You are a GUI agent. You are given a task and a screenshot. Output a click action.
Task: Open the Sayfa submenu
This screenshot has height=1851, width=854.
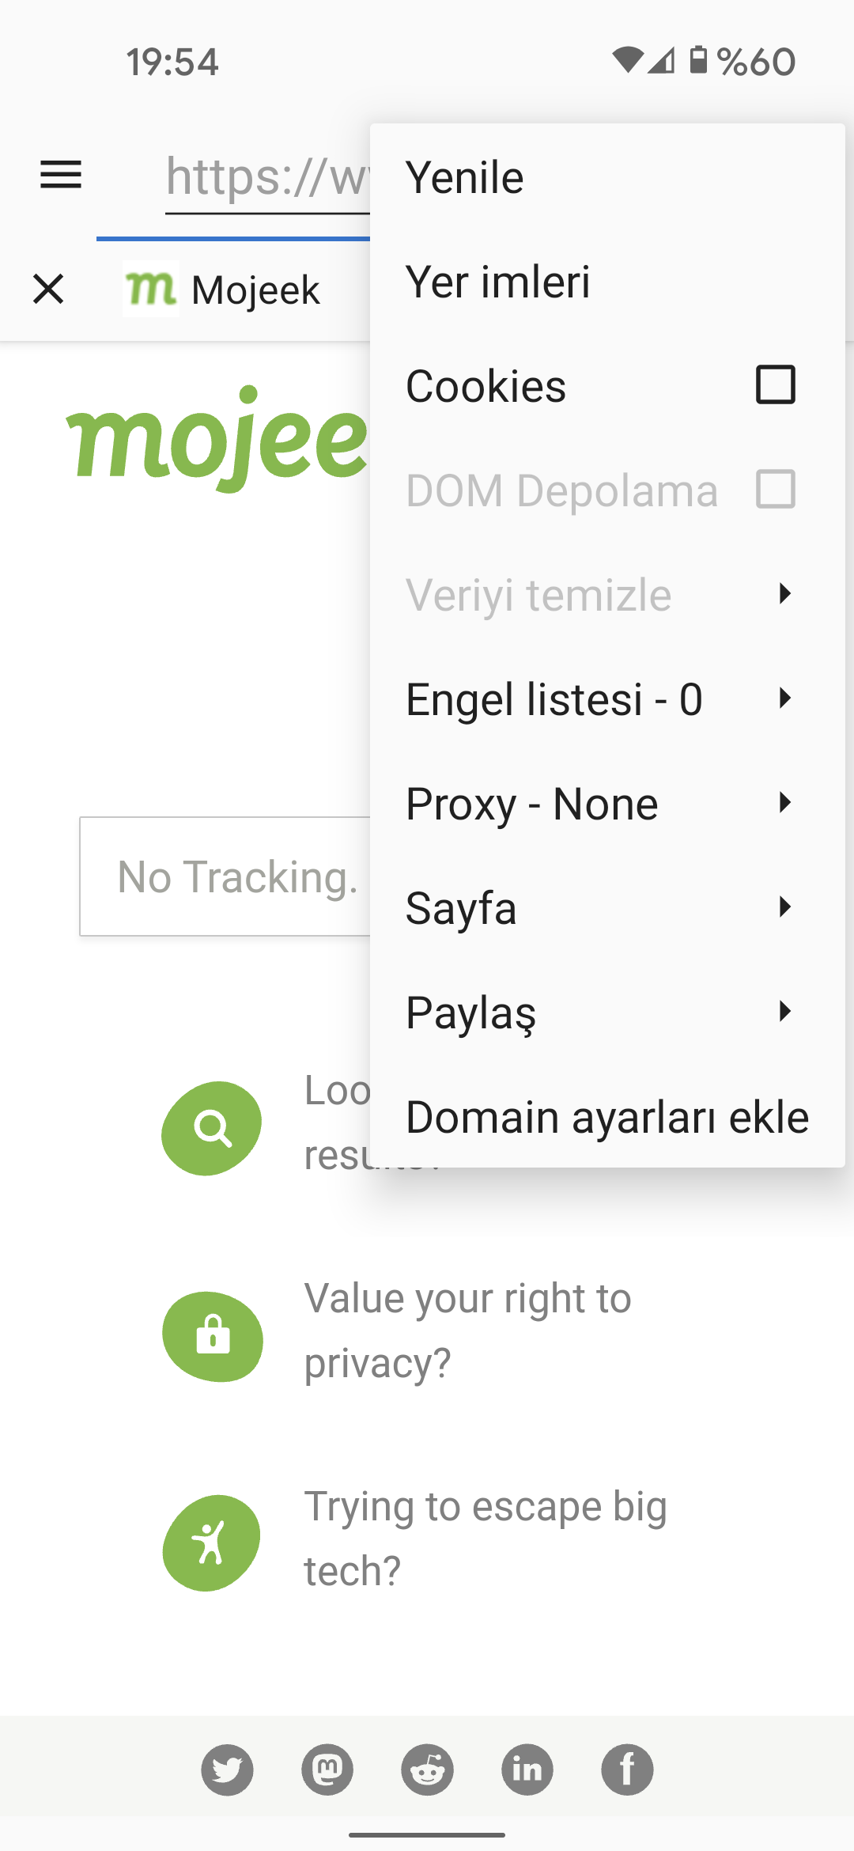[606, 908]
